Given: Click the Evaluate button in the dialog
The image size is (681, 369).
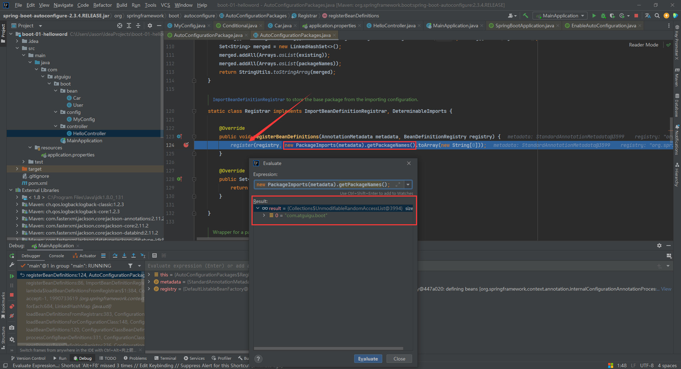Looking at the screenshot, I should (368, 359).
